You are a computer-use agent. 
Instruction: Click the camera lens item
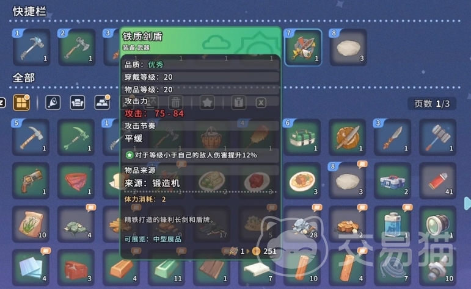coord(437,224)
